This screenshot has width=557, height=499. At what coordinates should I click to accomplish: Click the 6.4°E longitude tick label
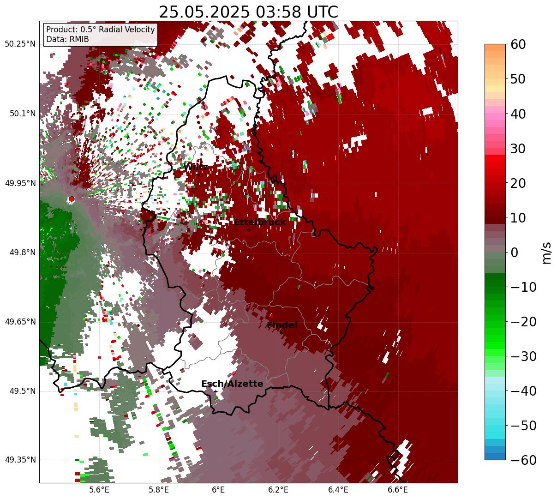point(338,490)
